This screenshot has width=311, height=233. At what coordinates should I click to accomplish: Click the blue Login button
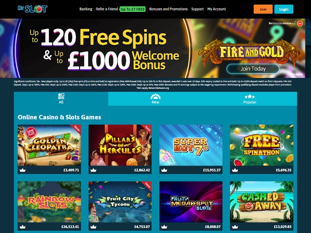(284, 9)
